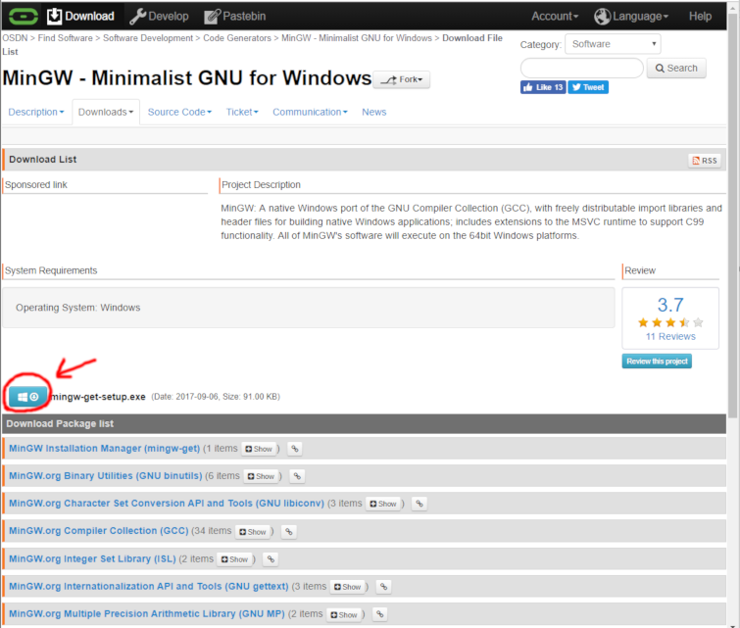Show items under Compiler Collection (GCC)
This screenshot has width=740, height=628.
click(x=254, y=531)
